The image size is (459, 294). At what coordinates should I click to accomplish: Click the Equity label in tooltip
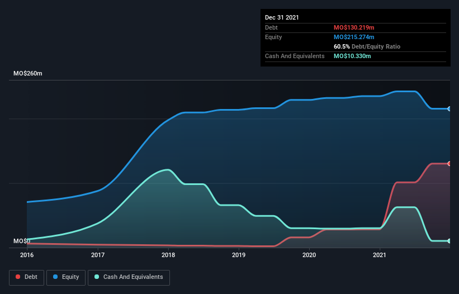point(273,37)
